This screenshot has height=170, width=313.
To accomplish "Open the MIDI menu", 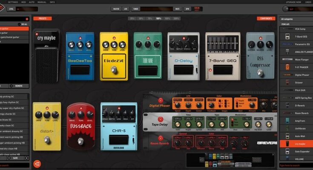I will coord(23,2).
